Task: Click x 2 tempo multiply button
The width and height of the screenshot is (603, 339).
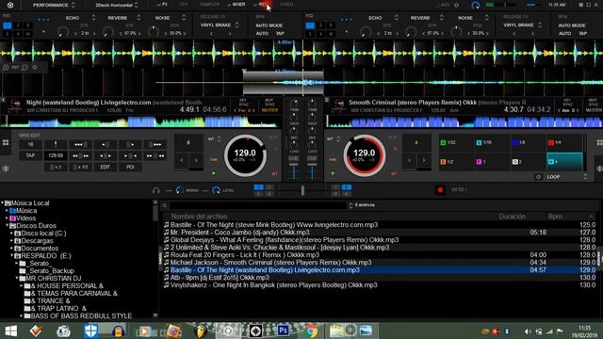Action: coord(56,168)
